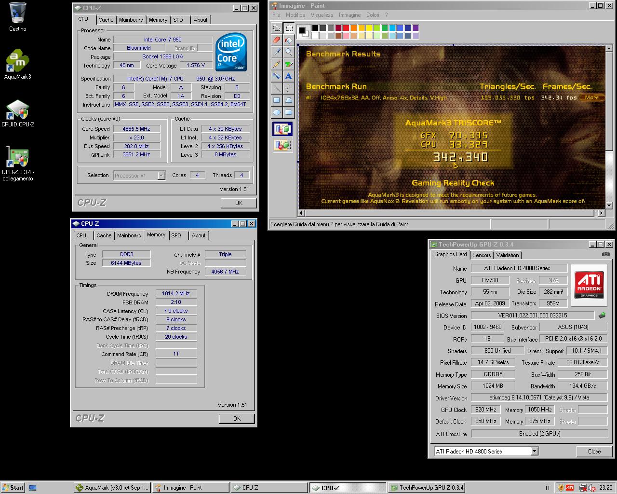Click OK in the top CPU-Z window

click(x=239, y=203)
